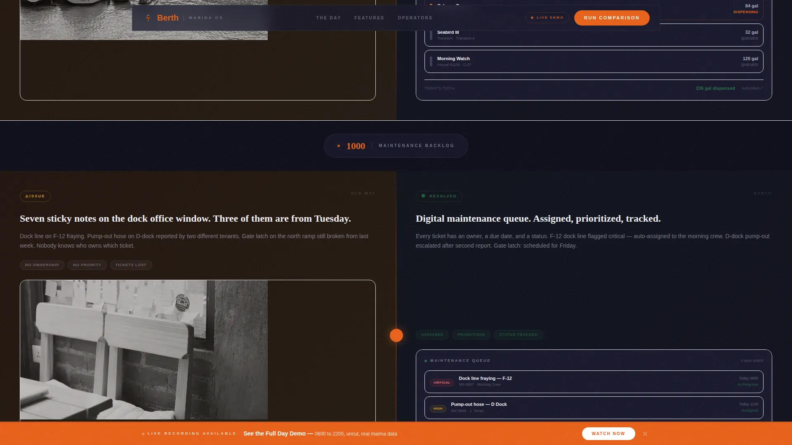Click the Auto-billed label

[x=752, y=88]
